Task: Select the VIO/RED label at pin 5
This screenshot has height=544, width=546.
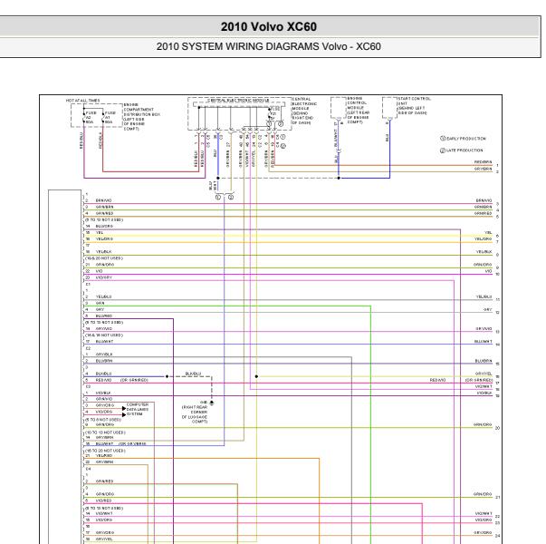Action: tap(104, 500)
